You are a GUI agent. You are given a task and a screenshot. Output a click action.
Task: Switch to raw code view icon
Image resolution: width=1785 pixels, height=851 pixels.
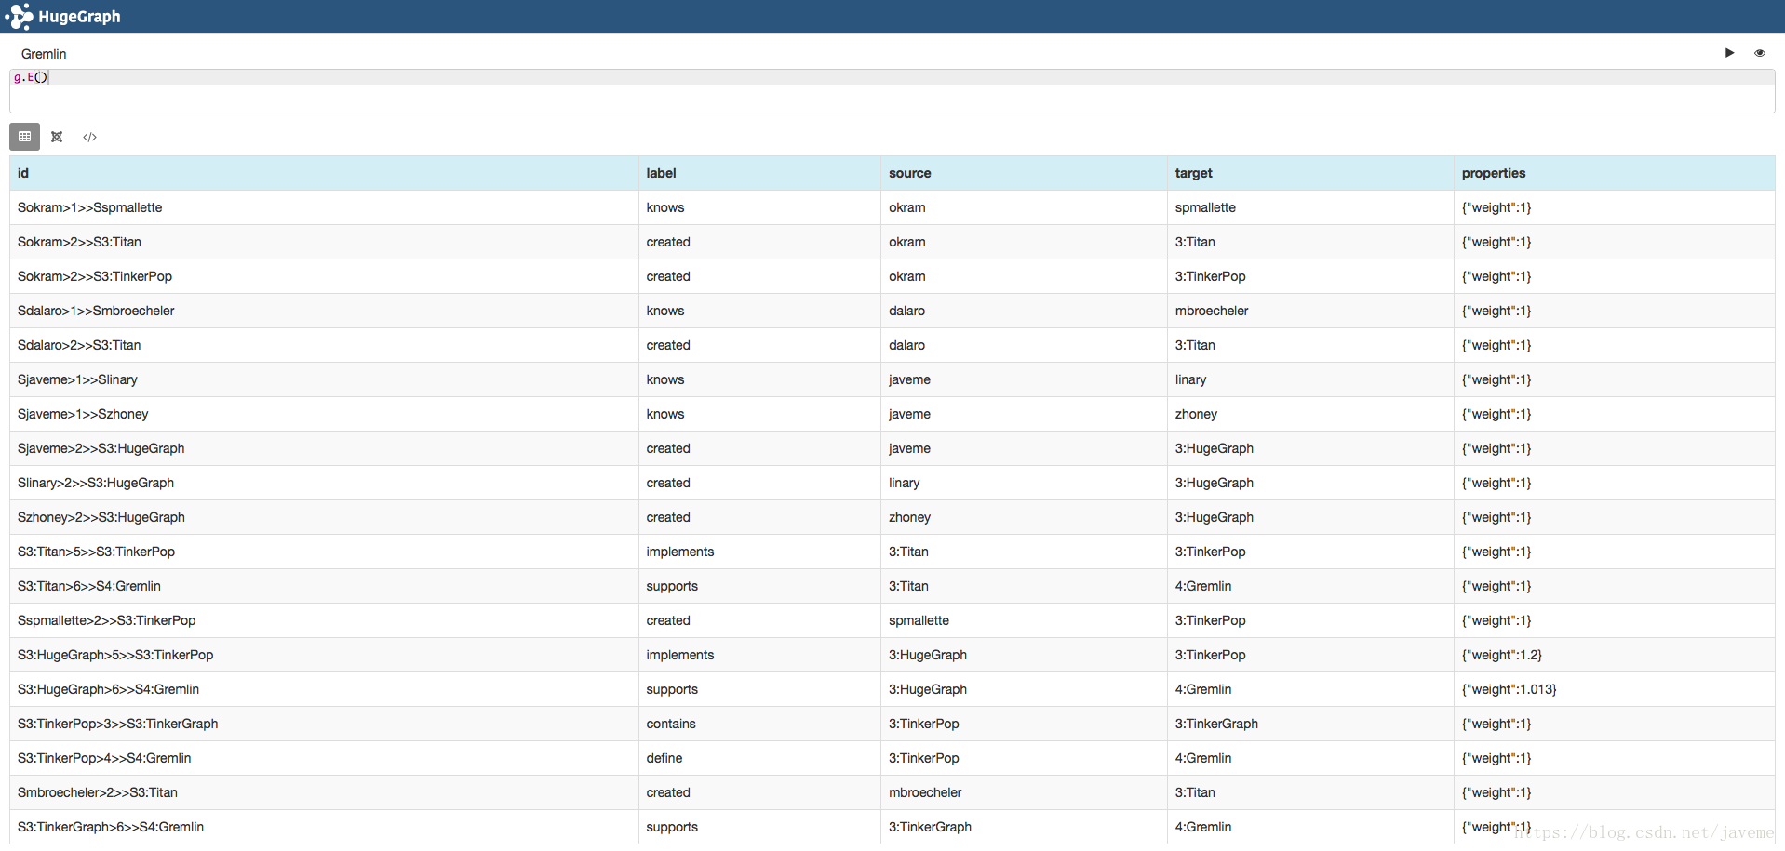tap(89, 137)
